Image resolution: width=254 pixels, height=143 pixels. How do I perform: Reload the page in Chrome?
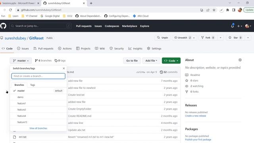tap(10, 10)
